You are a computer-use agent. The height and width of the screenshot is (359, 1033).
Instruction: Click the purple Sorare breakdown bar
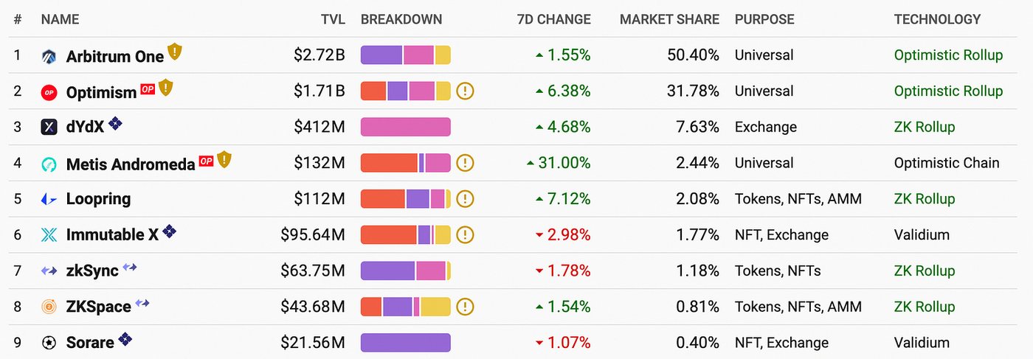(406, 343)
